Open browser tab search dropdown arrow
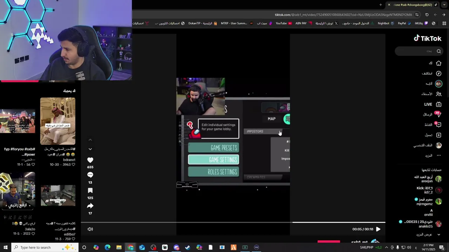 (444, 5)
